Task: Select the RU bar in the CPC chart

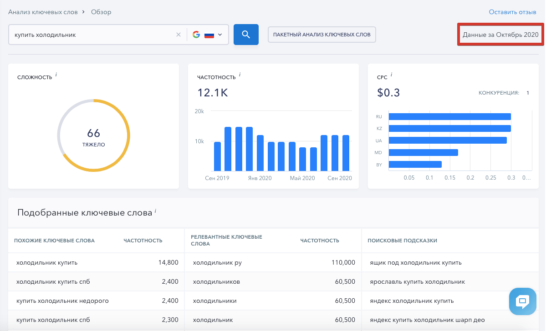Action: [449, 116]
